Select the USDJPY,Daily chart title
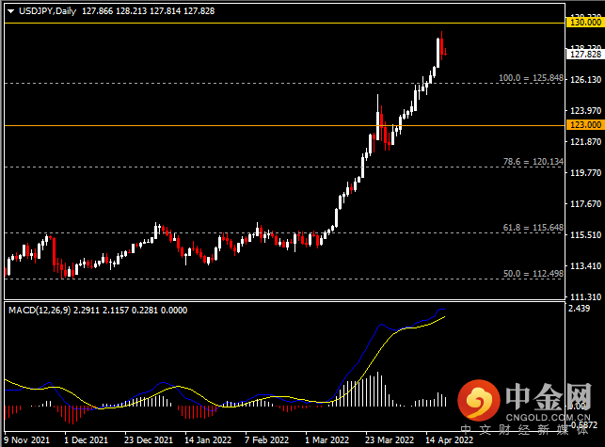The image size is (605, 447). [47, 11]
